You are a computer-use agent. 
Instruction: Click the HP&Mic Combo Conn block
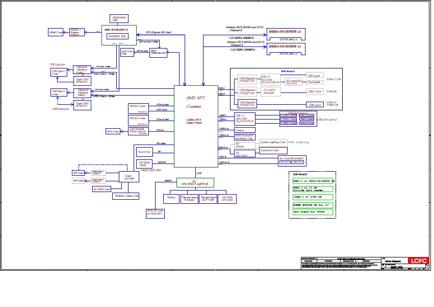[125, 196]
